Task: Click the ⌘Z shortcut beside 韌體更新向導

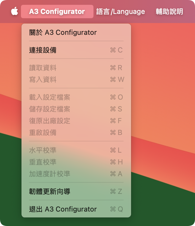Action: tap(116, 191)
